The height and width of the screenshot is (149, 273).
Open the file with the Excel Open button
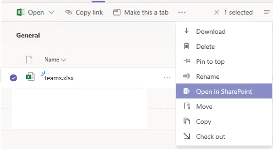coord(30,12)
